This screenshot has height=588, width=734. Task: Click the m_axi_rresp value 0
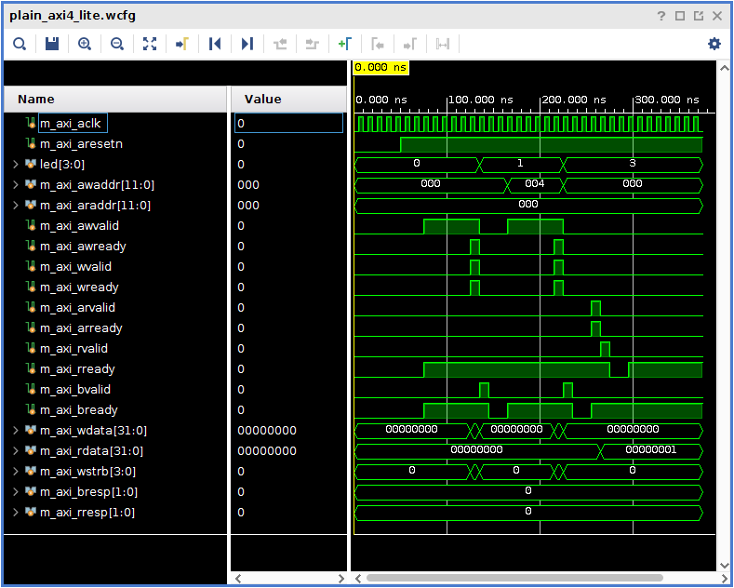click(241, 513)
